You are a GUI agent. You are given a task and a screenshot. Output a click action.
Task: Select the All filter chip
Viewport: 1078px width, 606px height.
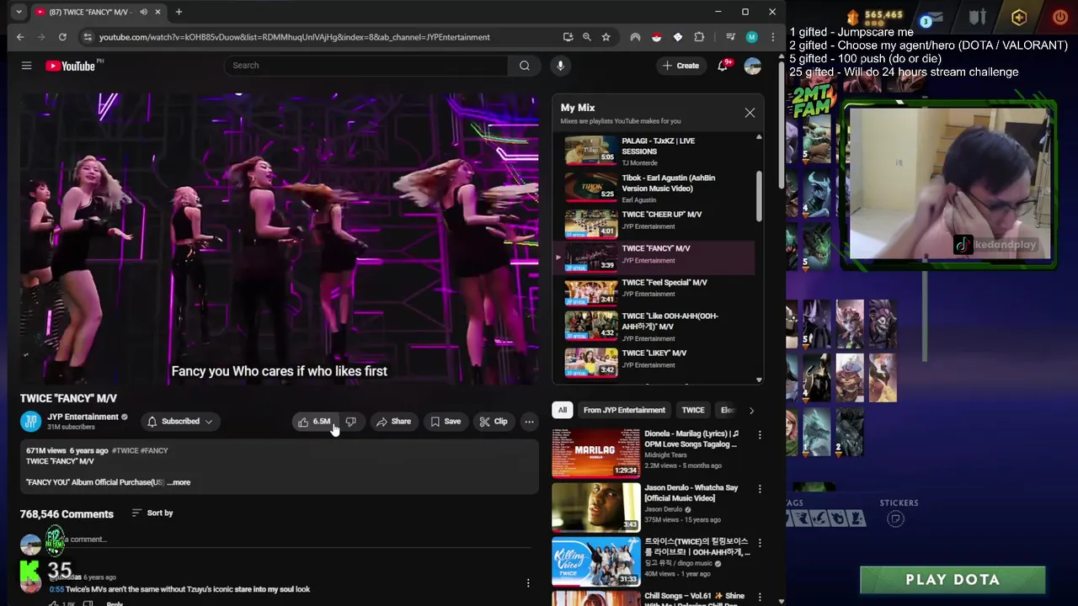pyautogui.click(x=562, y=411)
